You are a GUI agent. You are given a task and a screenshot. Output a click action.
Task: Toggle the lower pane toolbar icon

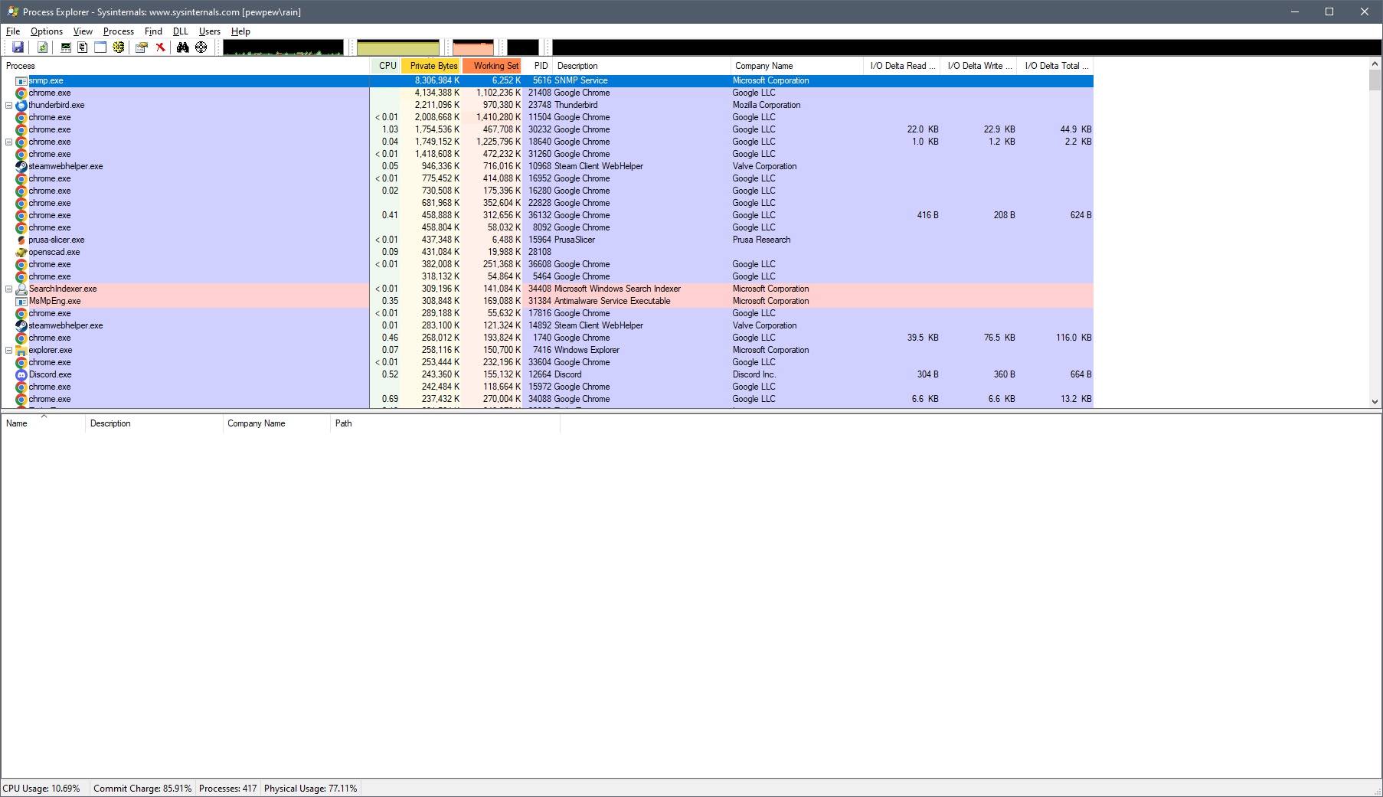click(x=100, y=47)
